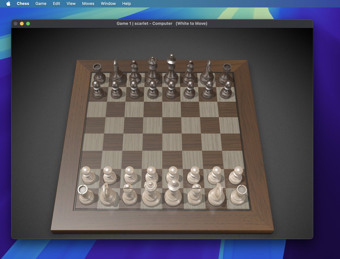Select the white rook on h1

(x=238, y=195)
